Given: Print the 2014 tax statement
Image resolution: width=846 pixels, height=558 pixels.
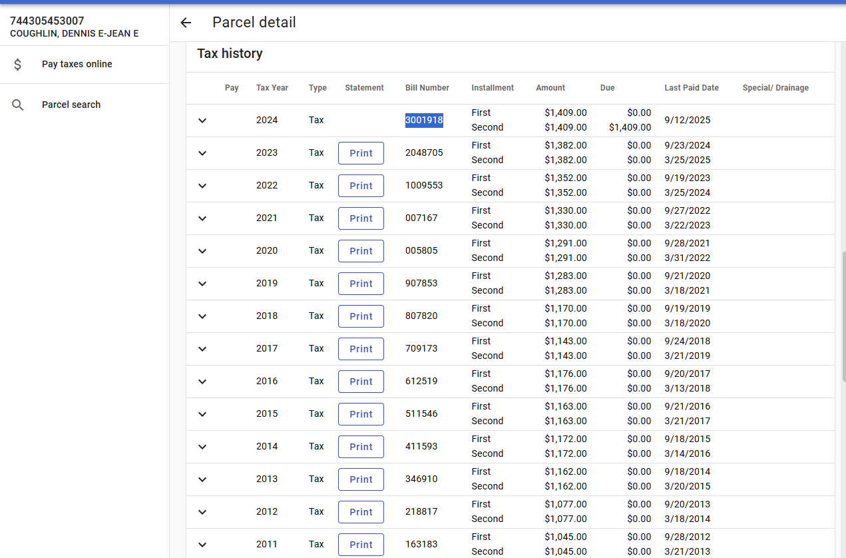Looking at the screenshot, I should click(361, 447).
